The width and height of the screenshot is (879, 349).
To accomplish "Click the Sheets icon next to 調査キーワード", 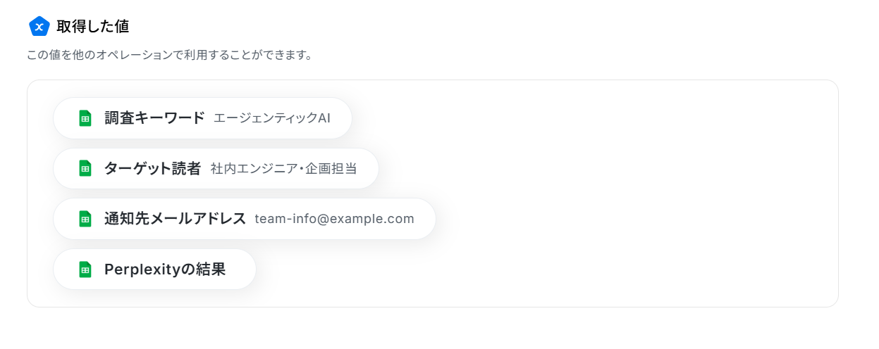I will tap(85, 118).
